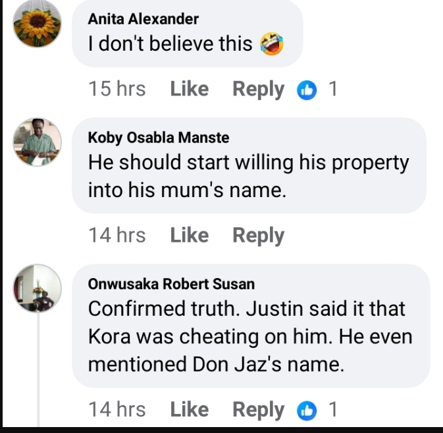443x433 pixels.
Task: Open Anita Alexander's sunflower profile picture
Action: 38,25
